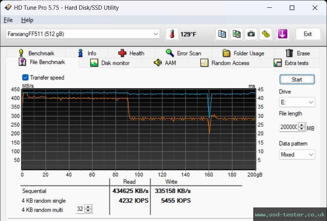Decrease File length with down arrow
The width and height of the screenshot is (327, 221).
[x=302, y=129]
